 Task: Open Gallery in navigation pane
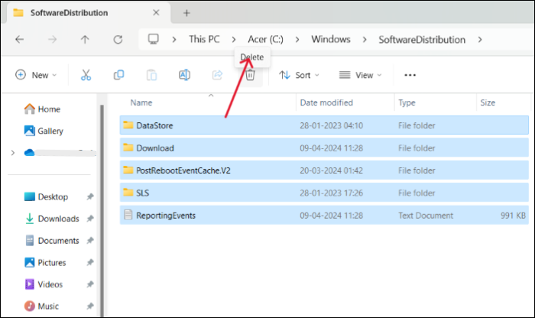[x=44, y=131]
